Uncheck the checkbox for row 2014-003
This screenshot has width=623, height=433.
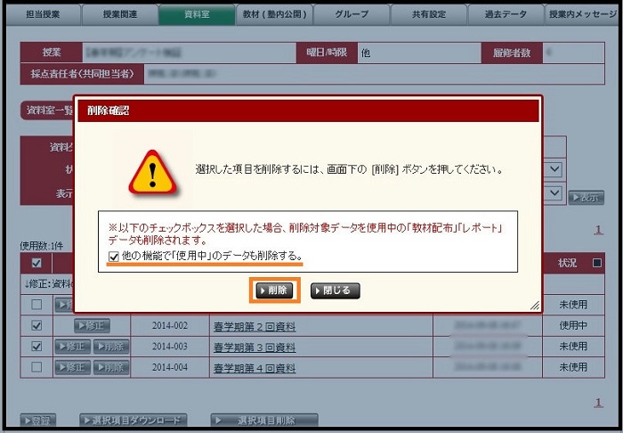pyautogui.click(x=36, y=346)
